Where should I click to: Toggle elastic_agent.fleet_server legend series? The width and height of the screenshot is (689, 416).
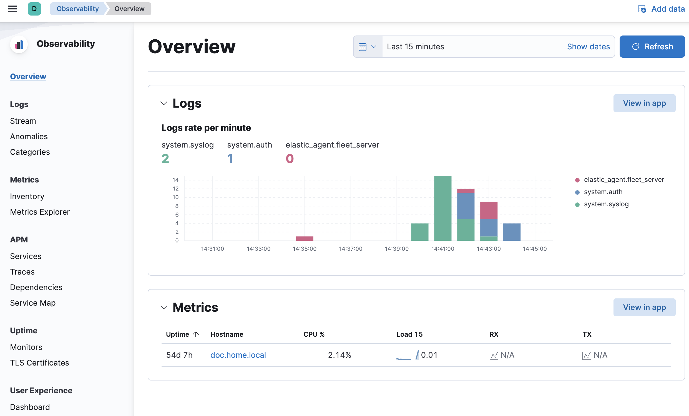pyautogui.click(x=623, y=180)
